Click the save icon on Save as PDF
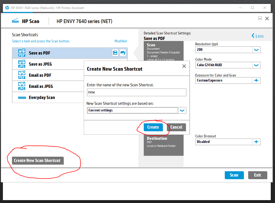Image resolution: width=275 pixels, height=203 pixels. pos(115,53)
